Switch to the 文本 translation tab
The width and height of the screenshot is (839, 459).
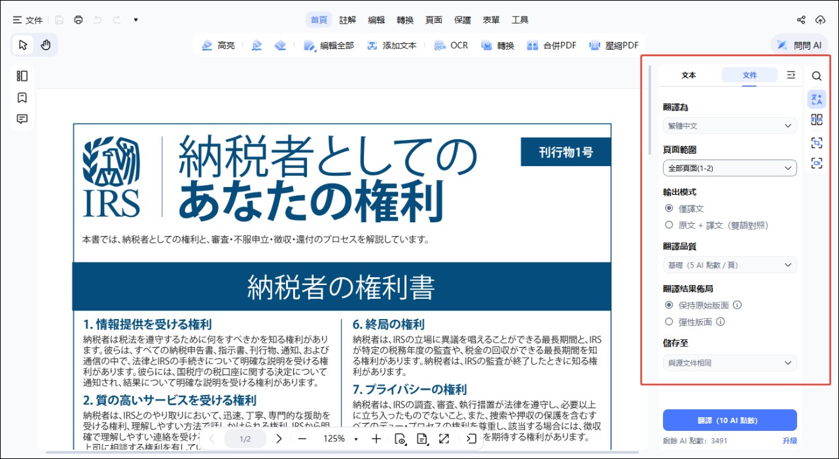[x=689, y=75]
